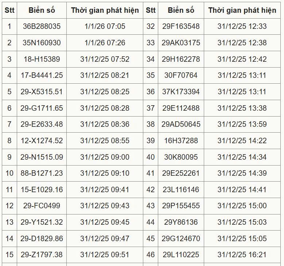Image resolution: width=284 pixels, height=266 pixels.
Task: Select plate number 12-X1274.52
Action: pyautogui.click(x=42, y=141)
